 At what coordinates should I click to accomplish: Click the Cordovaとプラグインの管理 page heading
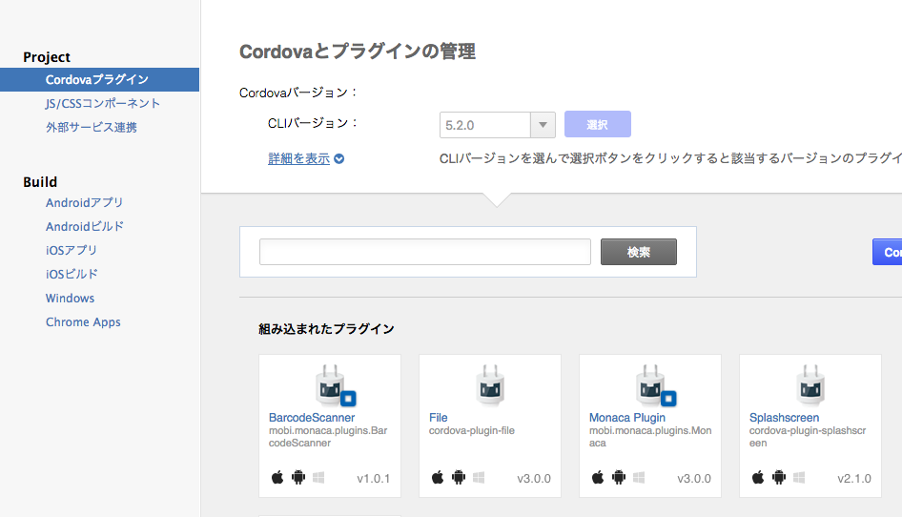[358, 52]
